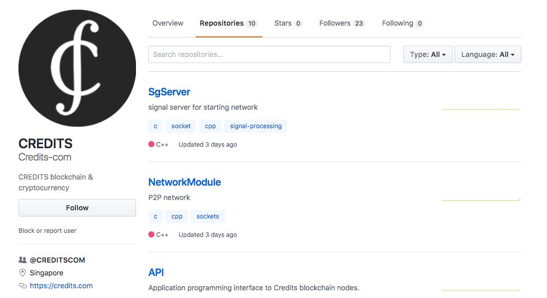Switch to the Overview tab
This screenshot has height=298, width=547.
168,23
